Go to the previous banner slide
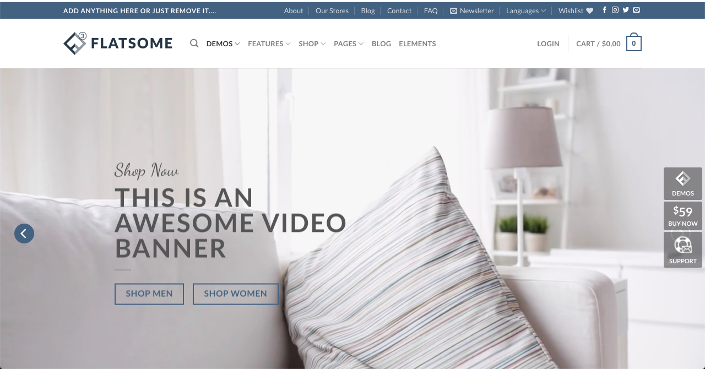705x369 pixels. click(24, 234)
